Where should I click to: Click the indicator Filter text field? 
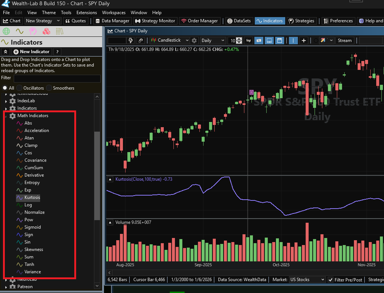point(57,78)
